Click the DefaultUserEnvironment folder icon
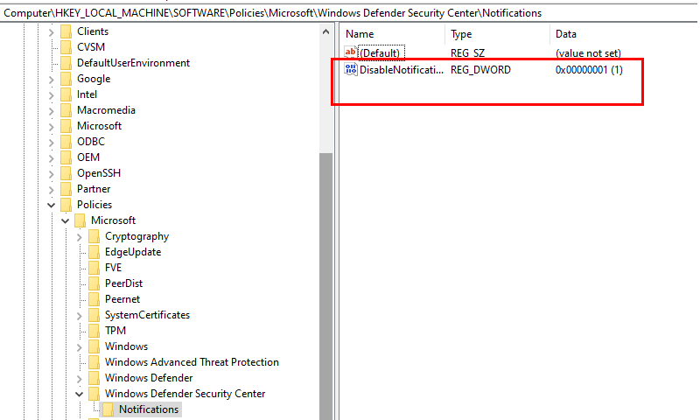This screenshot has width=700, height=420. (x=66, y=63)
